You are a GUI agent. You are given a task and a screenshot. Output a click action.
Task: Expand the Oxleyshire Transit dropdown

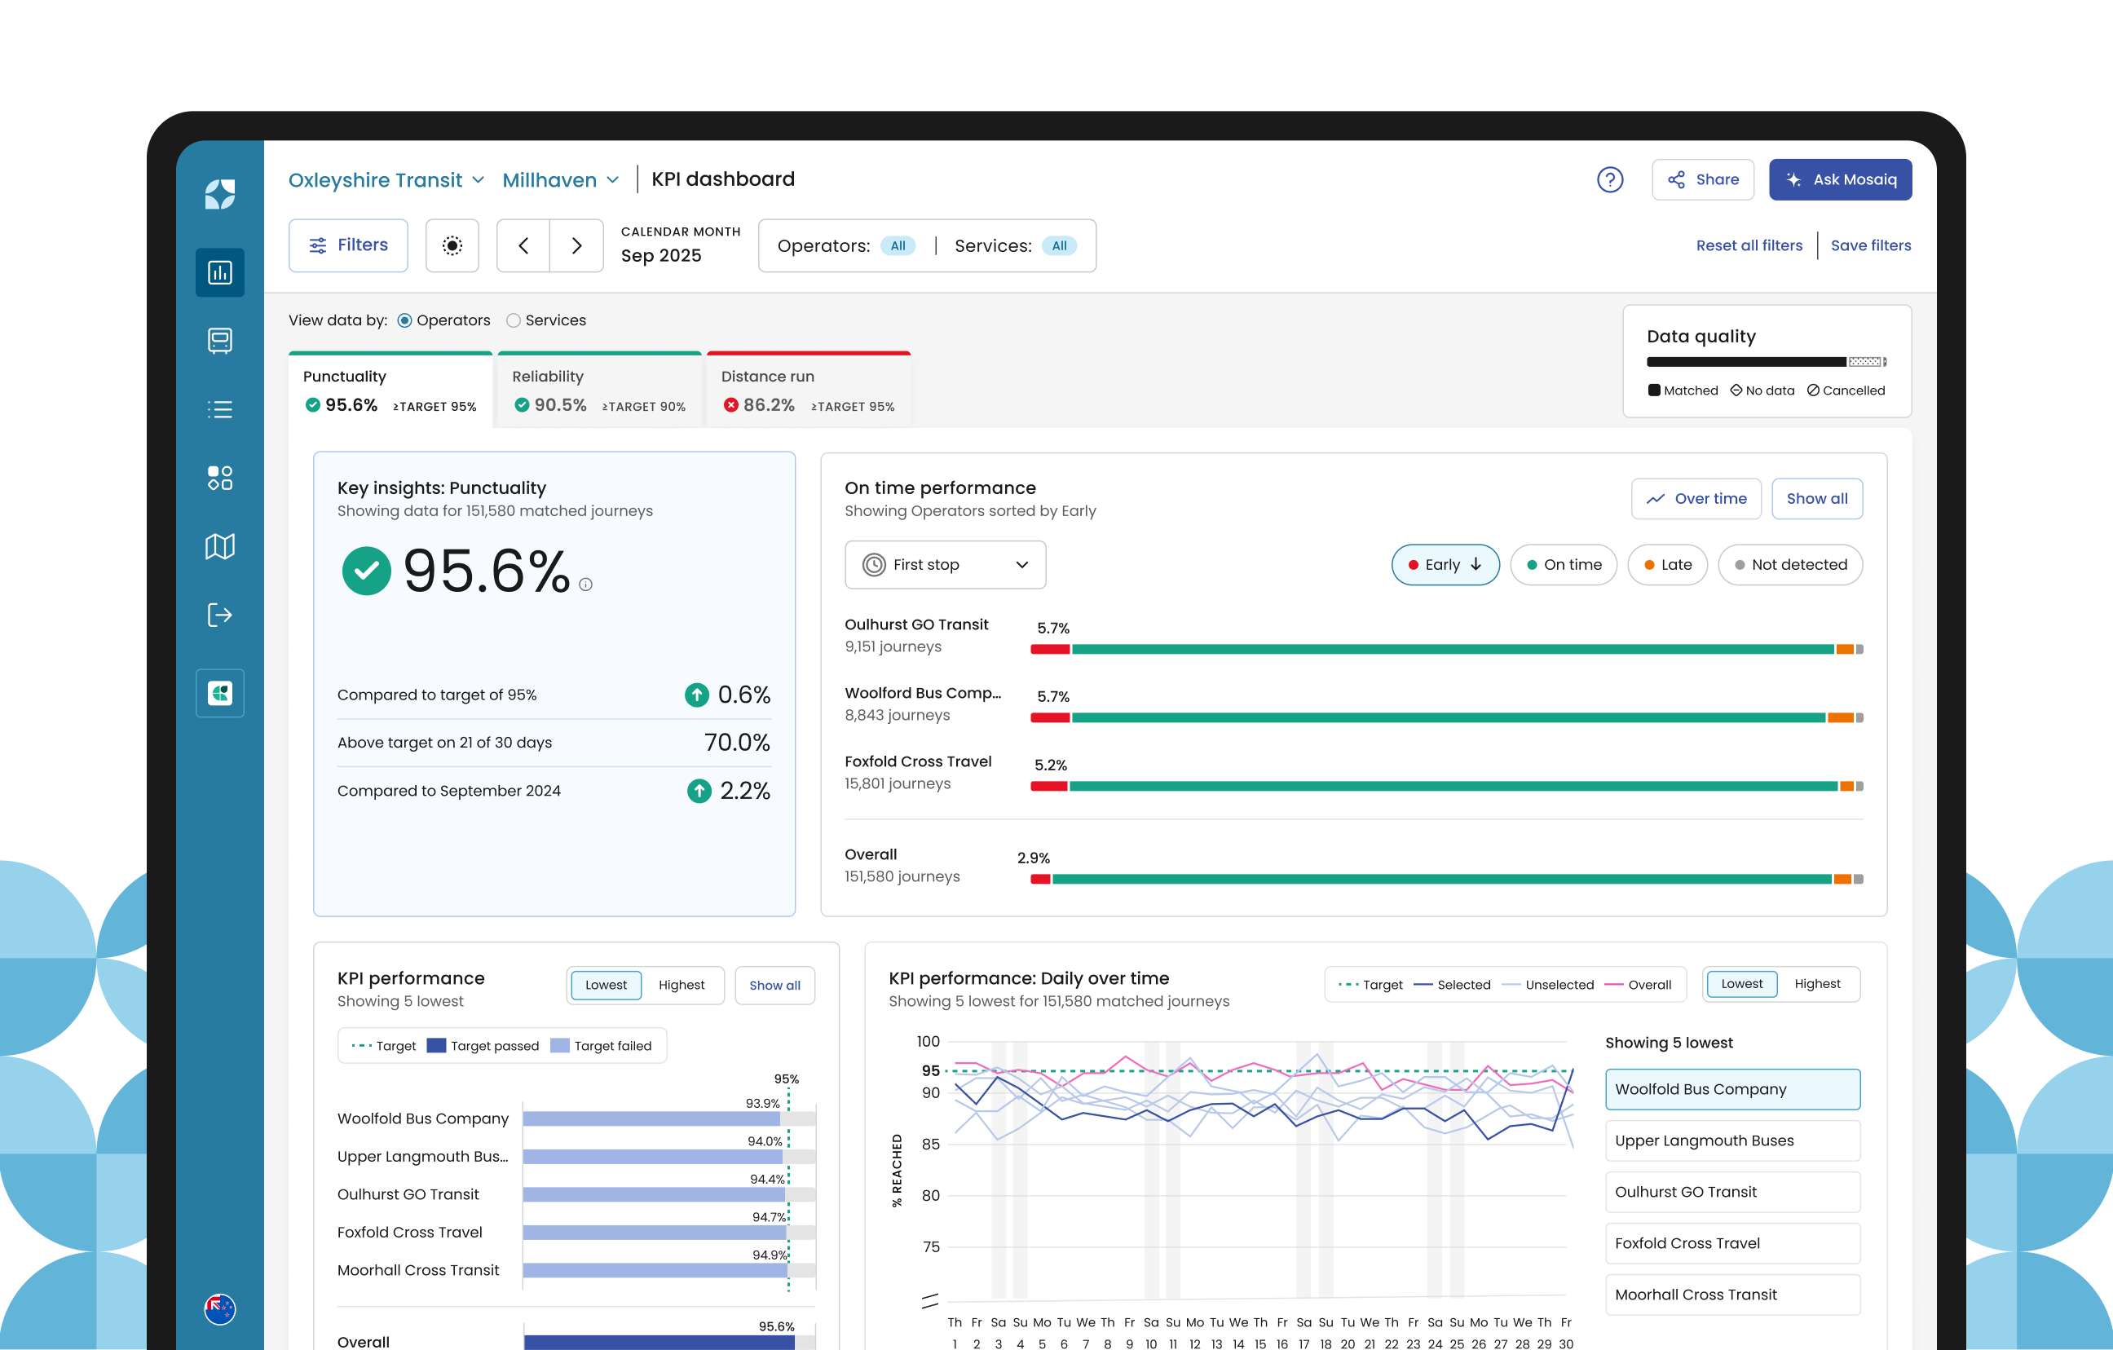[386, 180]
